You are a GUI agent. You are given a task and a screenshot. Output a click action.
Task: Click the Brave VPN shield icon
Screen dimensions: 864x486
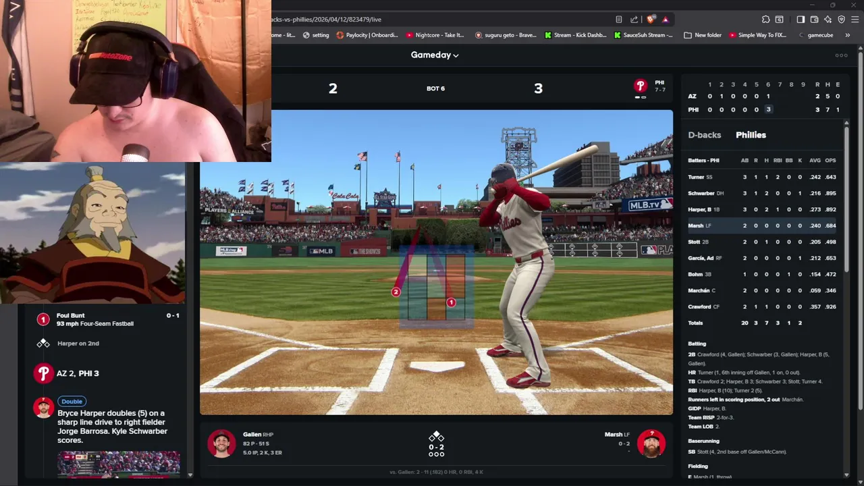[841, 20]
